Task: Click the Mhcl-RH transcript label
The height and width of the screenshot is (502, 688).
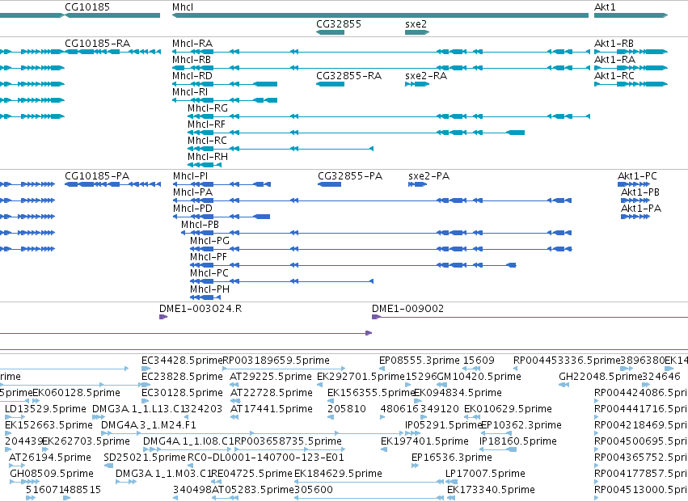Action: pyautogui.click(x=208, y=157)
